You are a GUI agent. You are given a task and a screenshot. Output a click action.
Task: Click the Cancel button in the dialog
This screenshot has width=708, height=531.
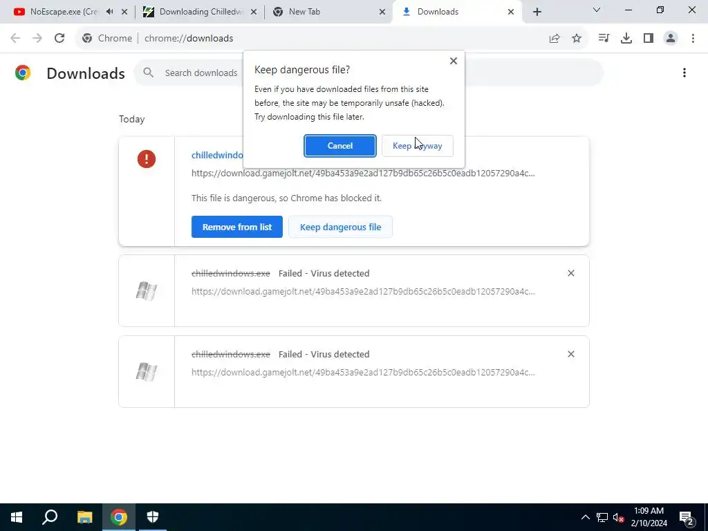pos(339,146)
